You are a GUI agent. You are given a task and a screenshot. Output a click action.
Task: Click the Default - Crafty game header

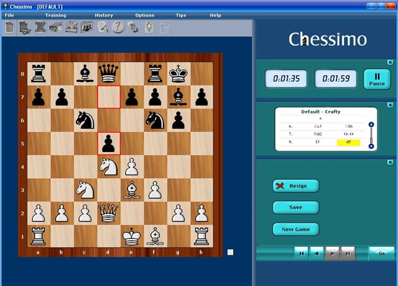pyautogui.click(x=321, y=112)
